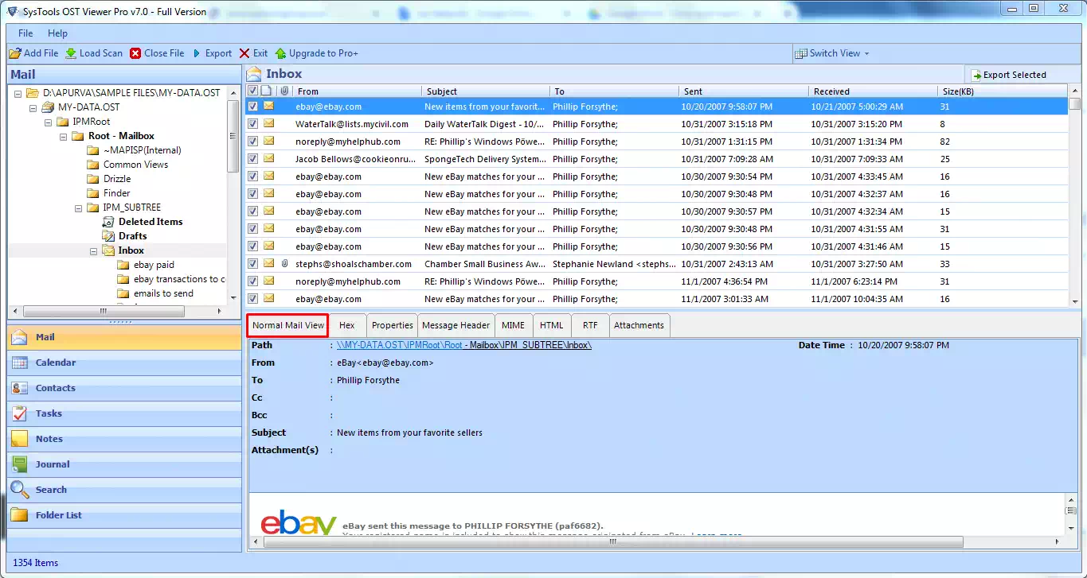Screen dimensions: 1087x578
Task: Open the Help menu
Action: 57,33
